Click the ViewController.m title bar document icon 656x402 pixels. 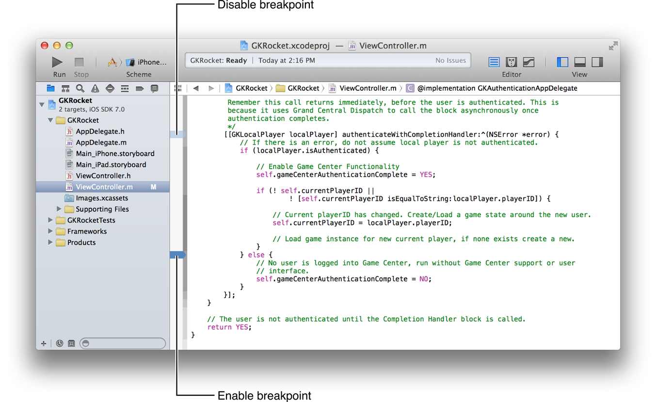[x=352, y=46]
